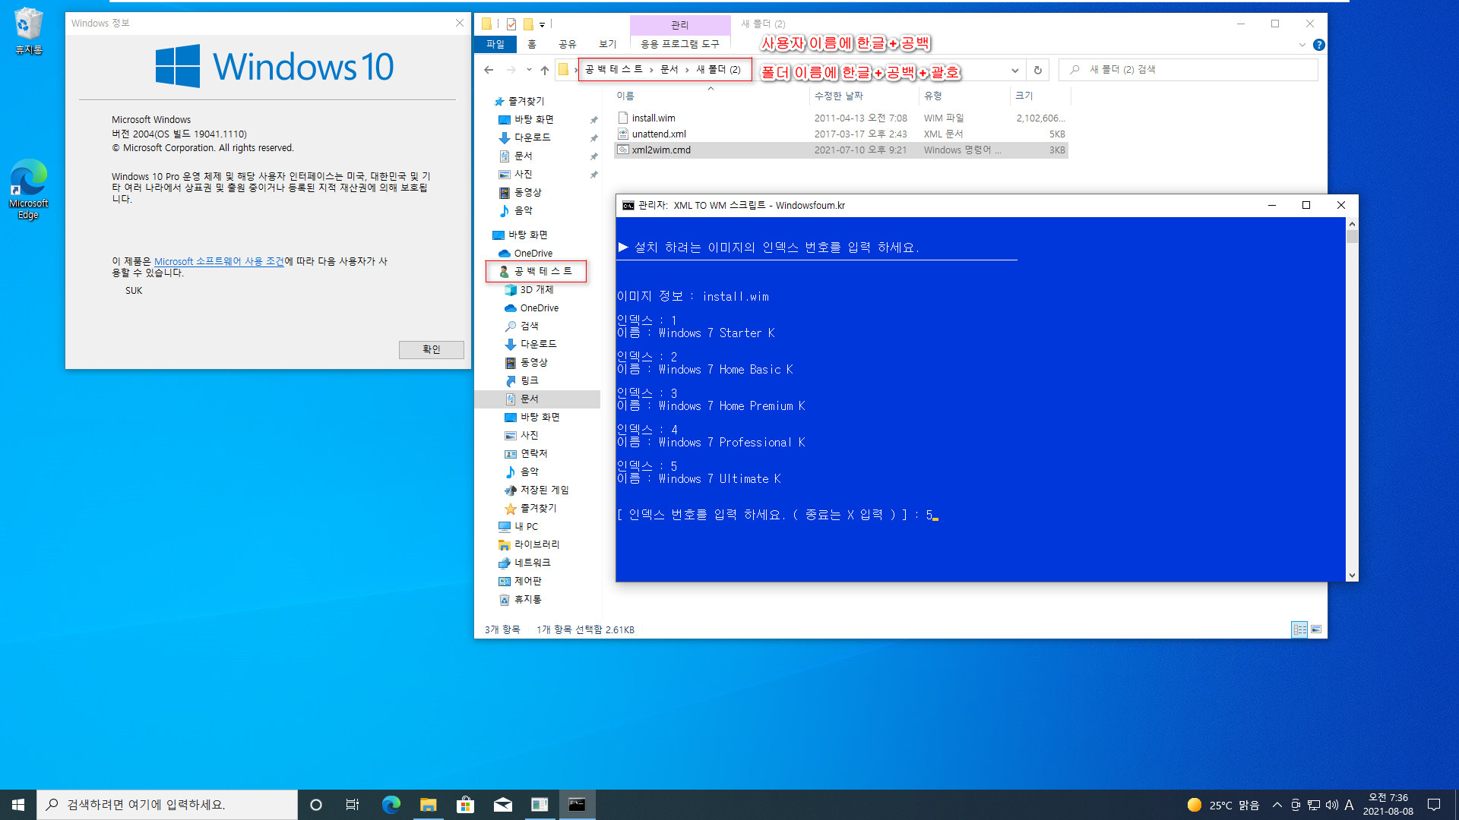Open the address bar history dropdown

coord(1014,70)
